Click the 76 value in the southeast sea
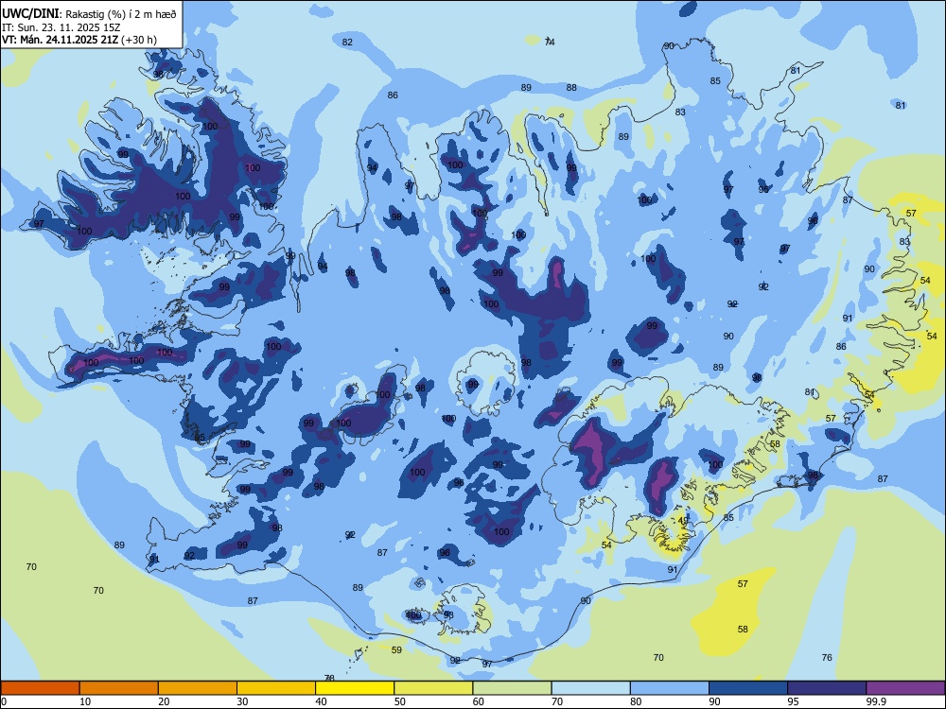Viewport: 946px width, 709px height. coord(827,658)
